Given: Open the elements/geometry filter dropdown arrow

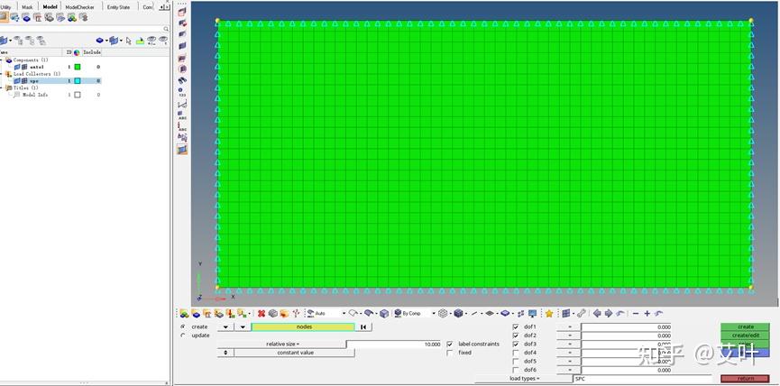Looking at the screenshot, I should [121, 41].
